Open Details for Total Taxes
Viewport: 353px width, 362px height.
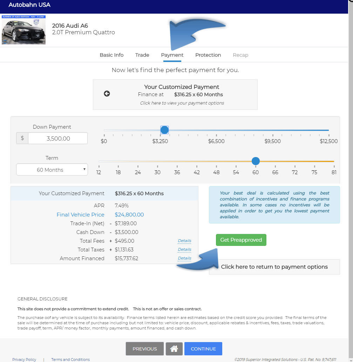184,250
